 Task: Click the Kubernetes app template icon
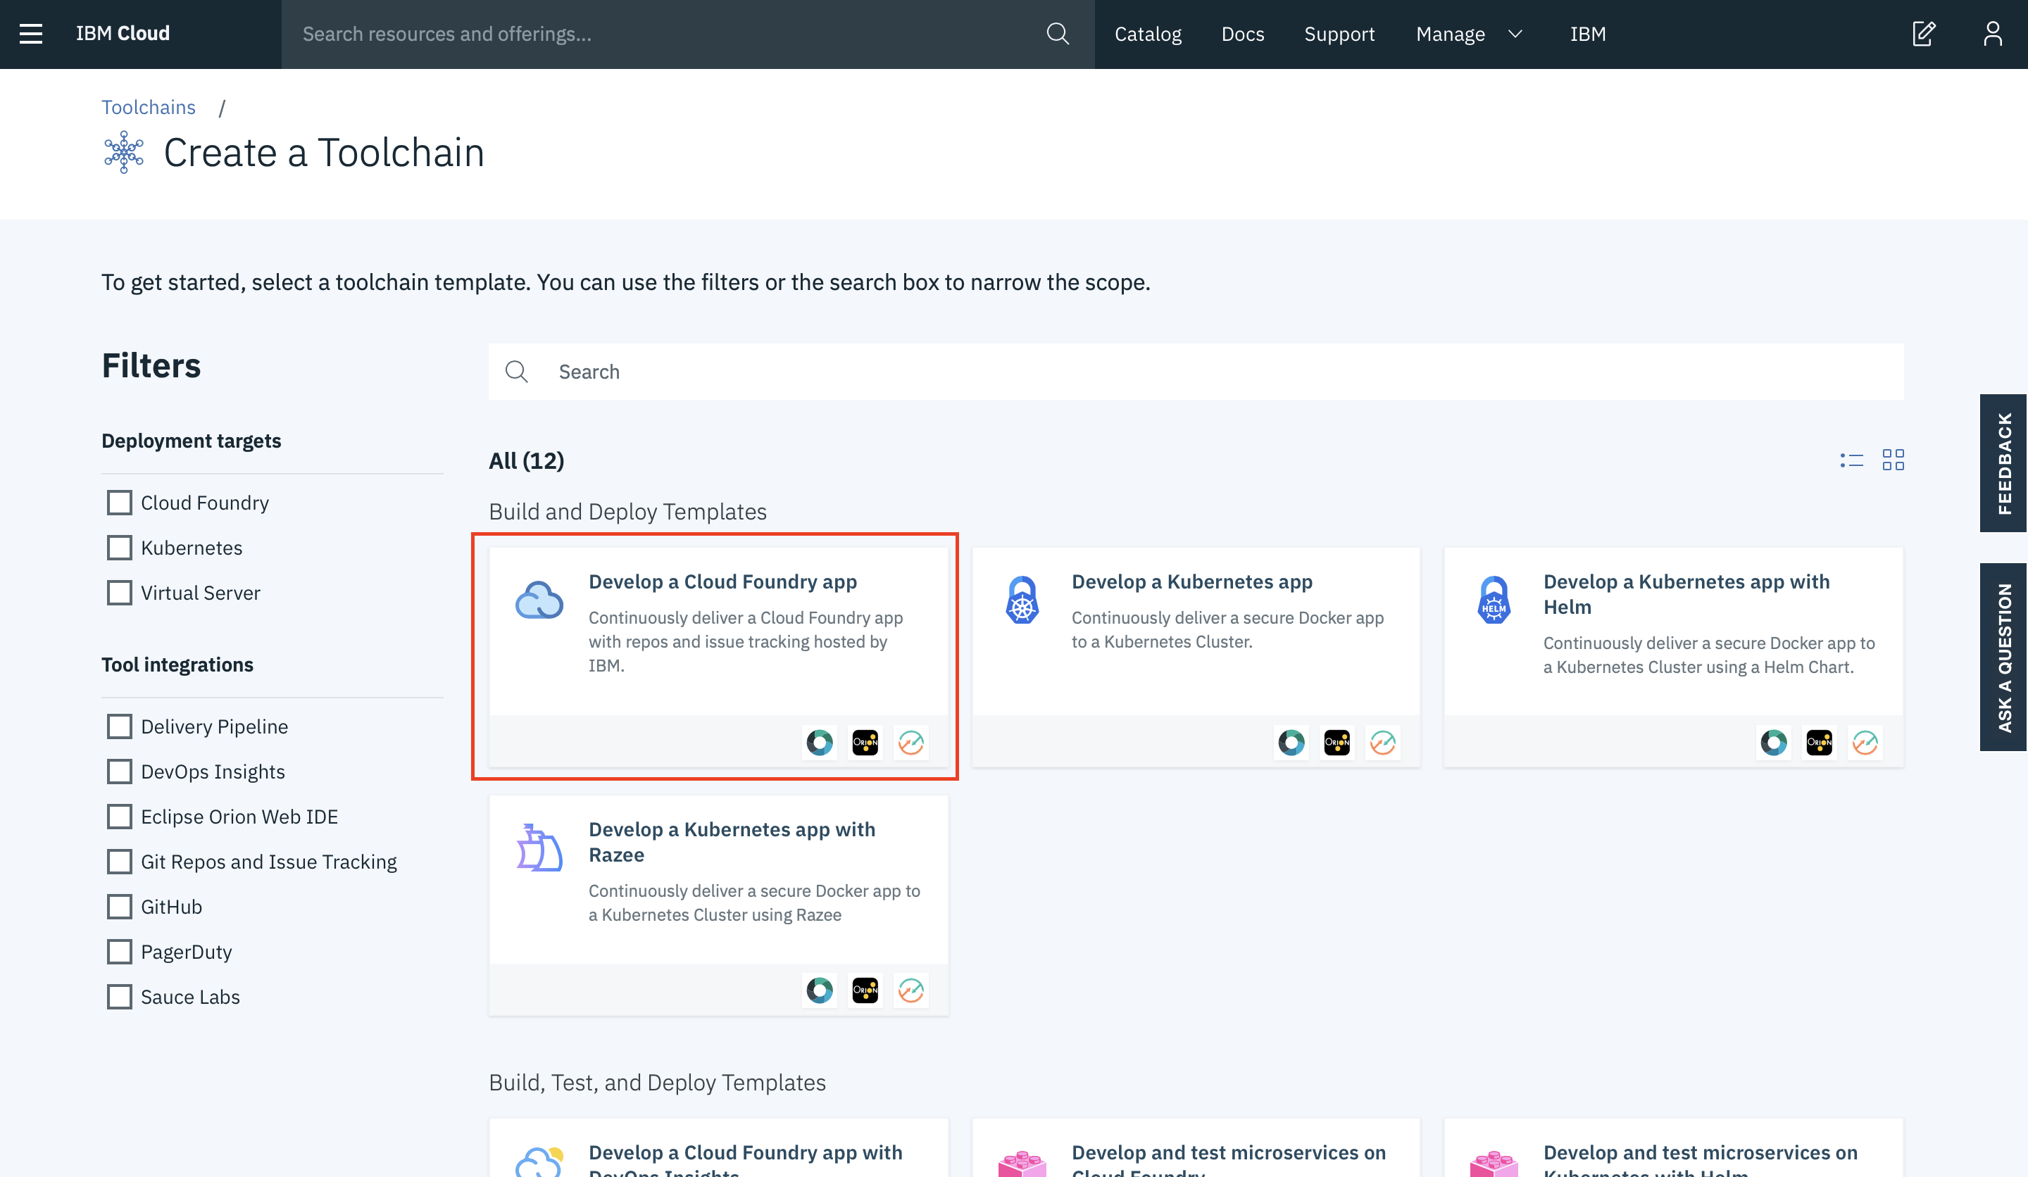(x=1022, y=600)
